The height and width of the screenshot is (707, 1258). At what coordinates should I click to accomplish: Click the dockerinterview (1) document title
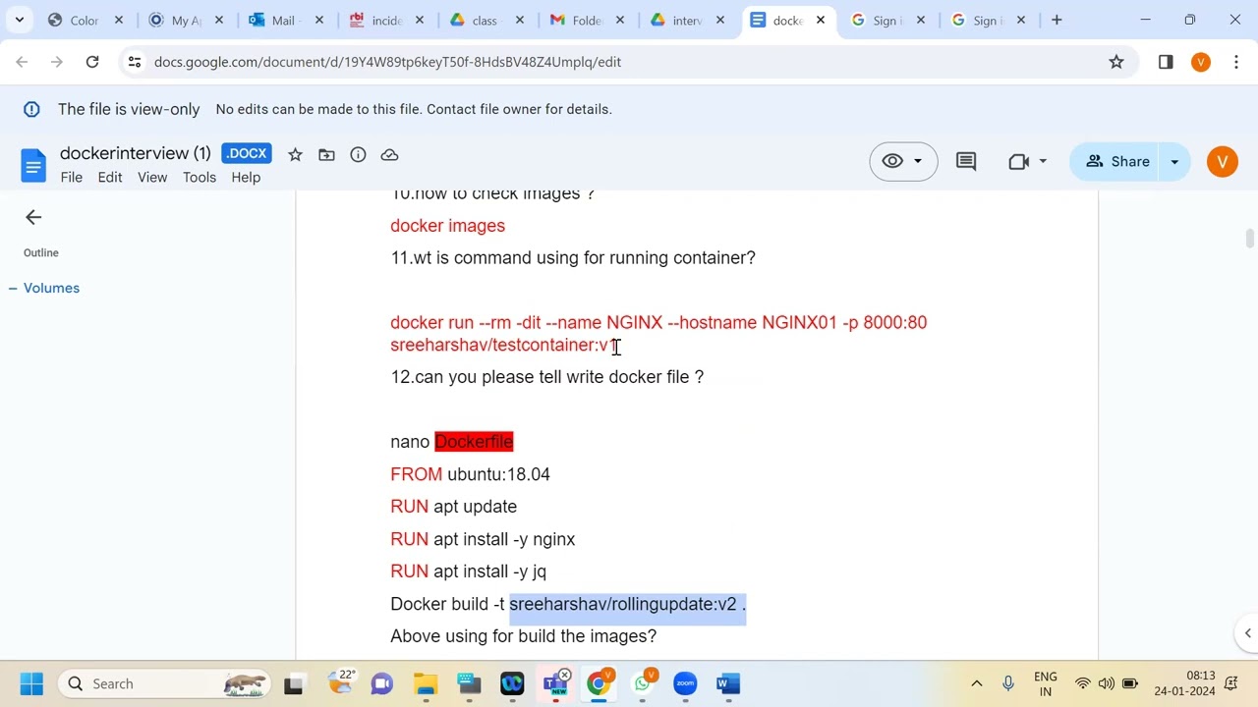click(x=136, y=153)
